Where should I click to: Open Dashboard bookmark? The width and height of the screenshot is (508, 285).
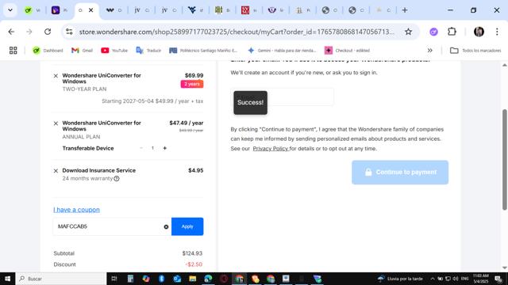(x=48, y=51)
